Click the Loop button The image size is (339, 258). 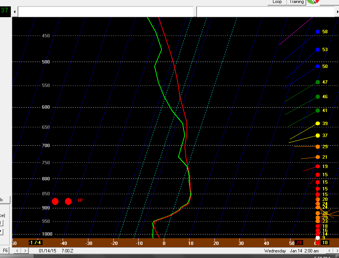[277, 2]
